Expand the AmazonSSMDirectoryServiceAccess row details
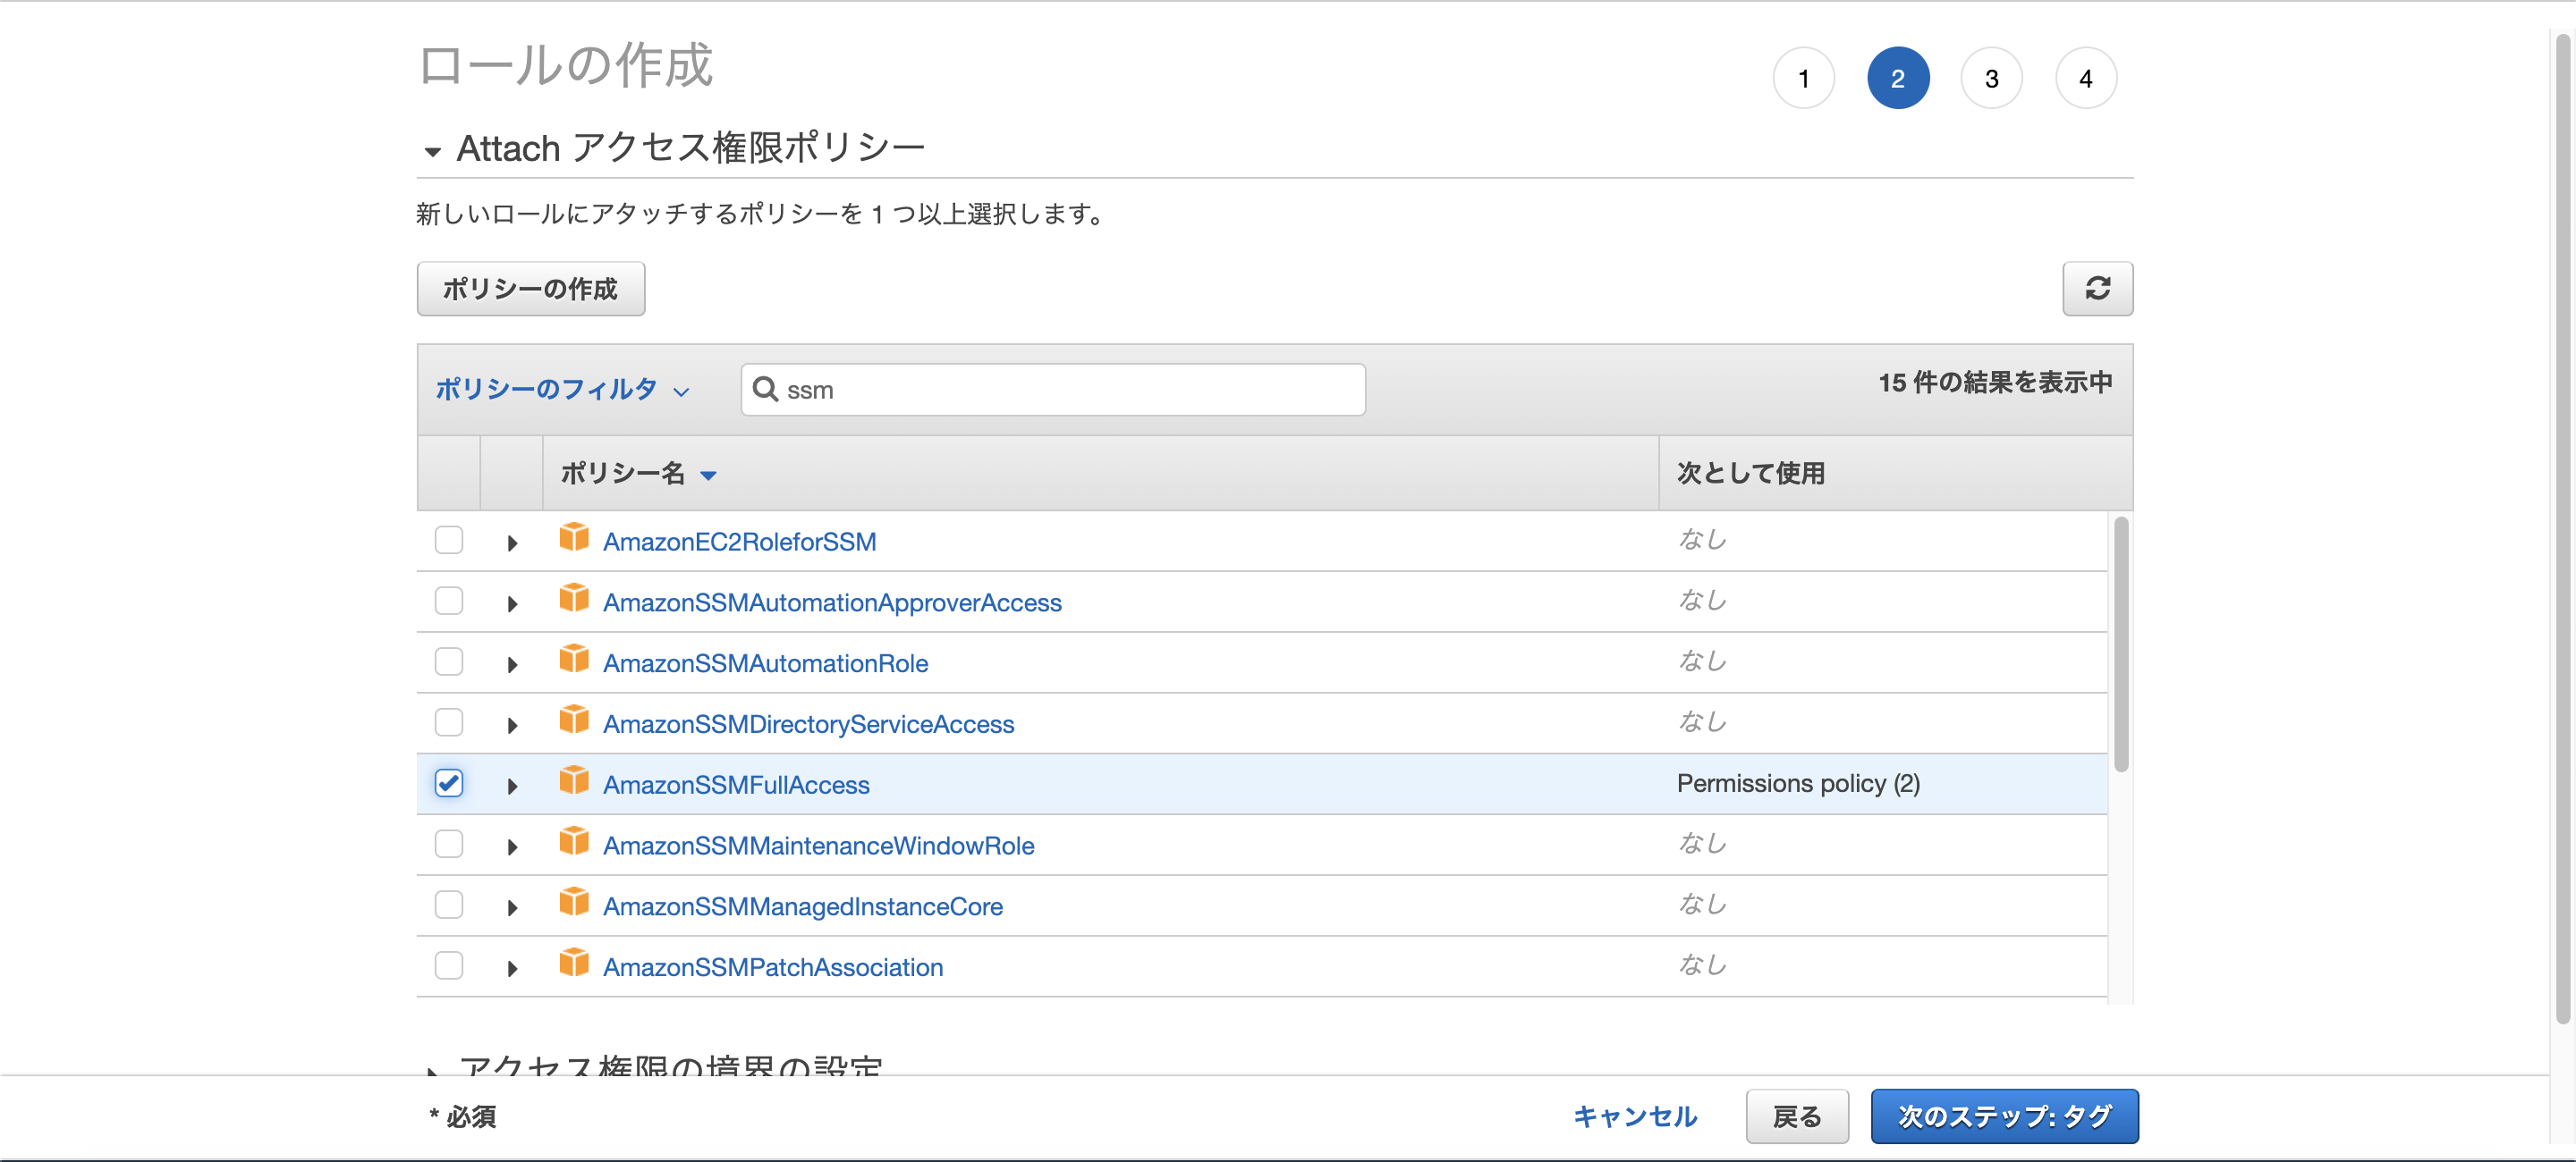Viewport: 2576px width, 1162px height. (512, 727)
